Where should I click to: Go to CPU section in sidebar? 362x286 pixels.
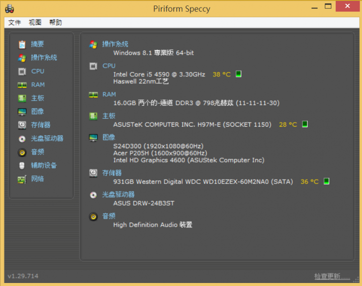tap(38, 71)
